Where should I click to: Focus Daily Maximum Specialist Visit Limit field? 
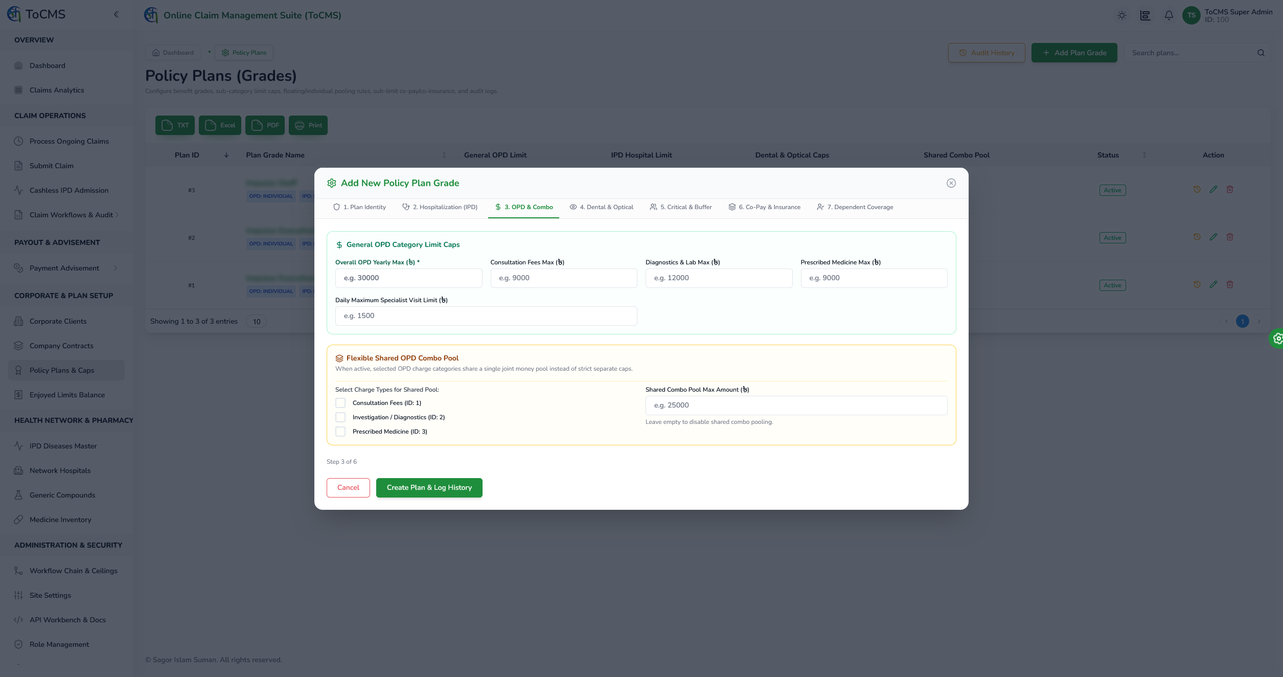[x=486, y=316]
